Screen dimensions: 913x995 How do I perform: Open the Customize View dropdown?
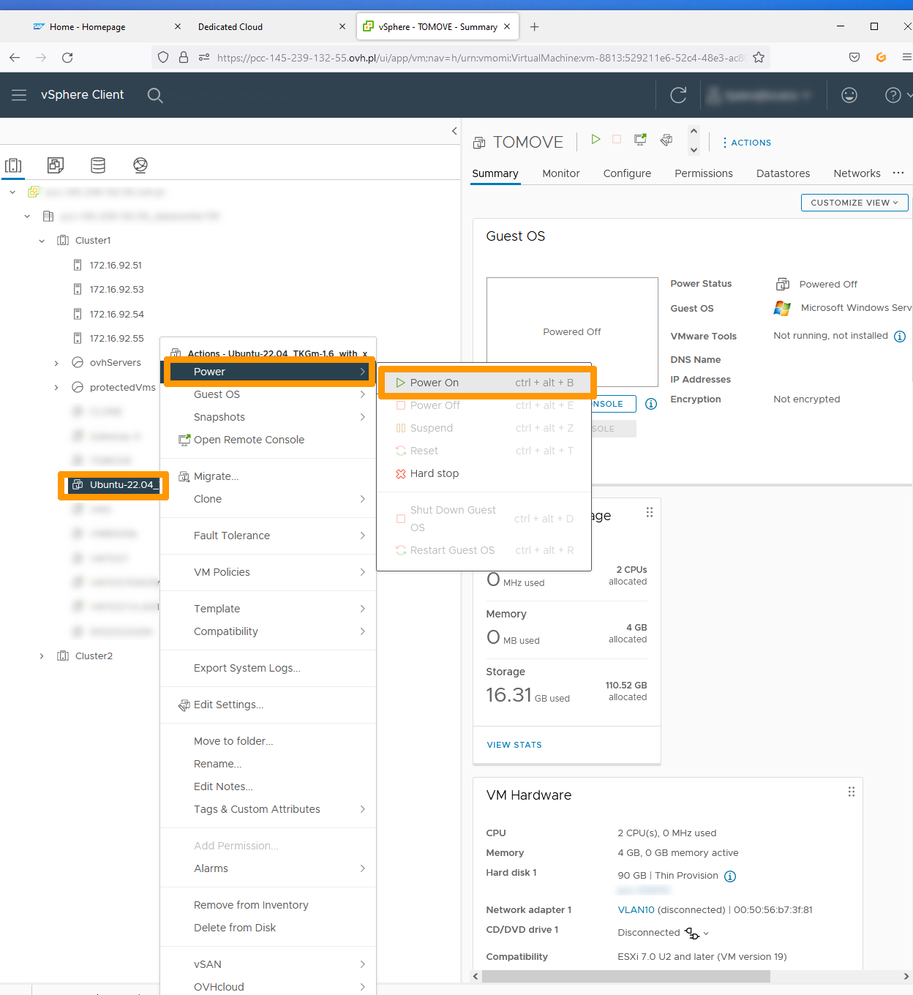pyautogui.click(x=854, y=203)
